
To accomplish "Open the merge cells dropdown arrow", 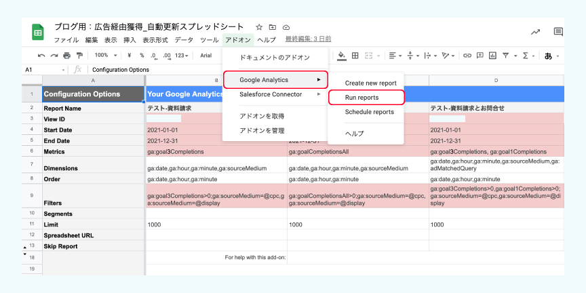I will click(x=378, y=56).
